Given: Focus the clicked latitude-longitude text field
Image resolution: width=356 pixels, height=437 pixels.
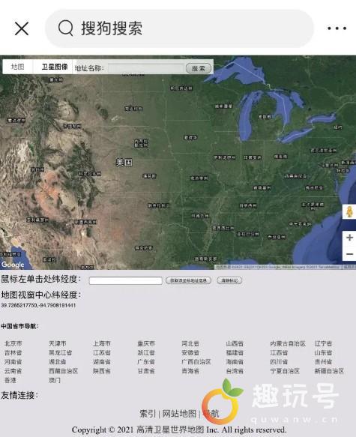Looking at the screenshot, I should click(126, 280).
